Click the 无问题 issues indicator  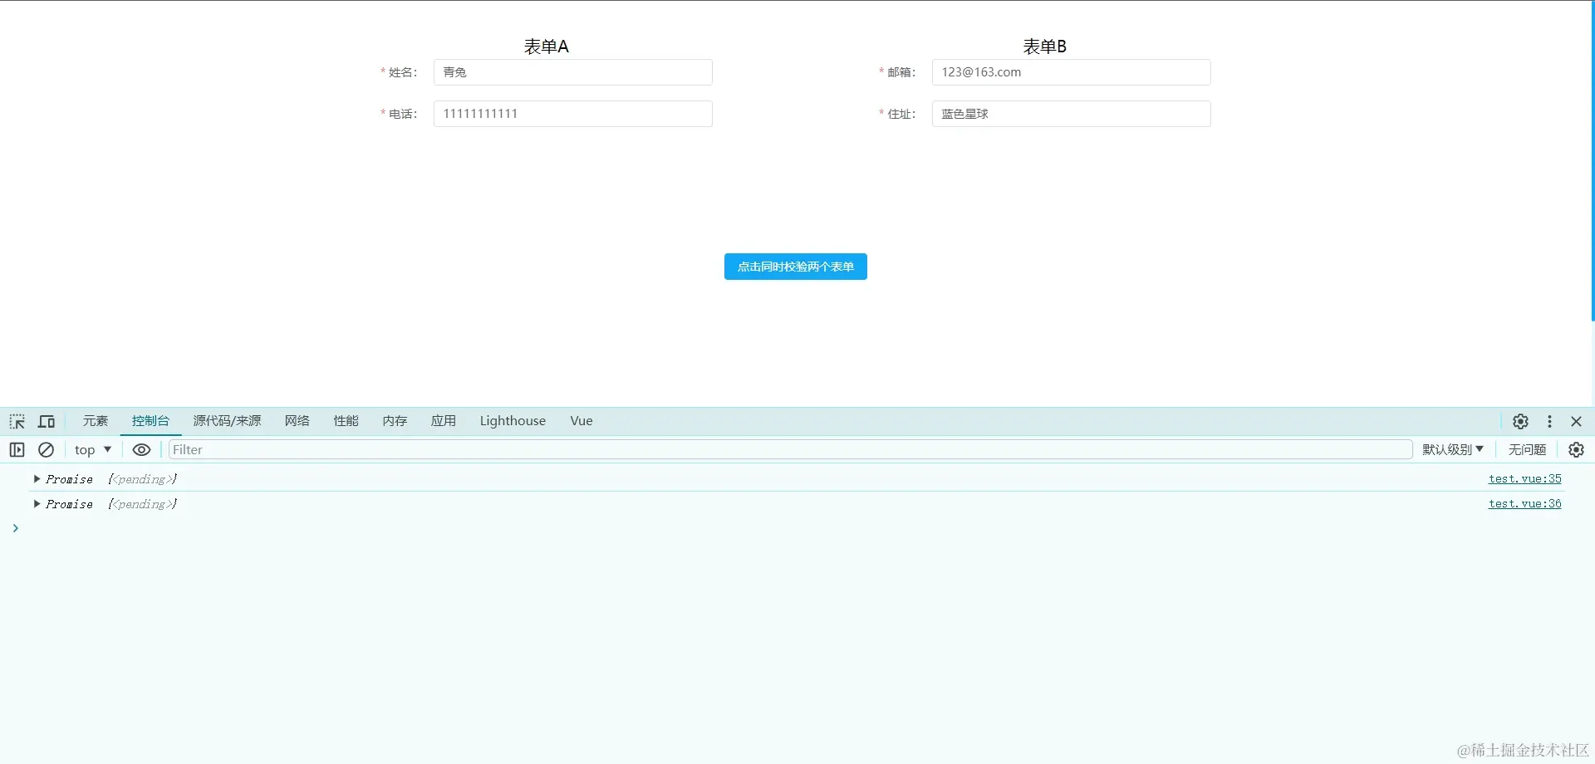click(1527, 449)
